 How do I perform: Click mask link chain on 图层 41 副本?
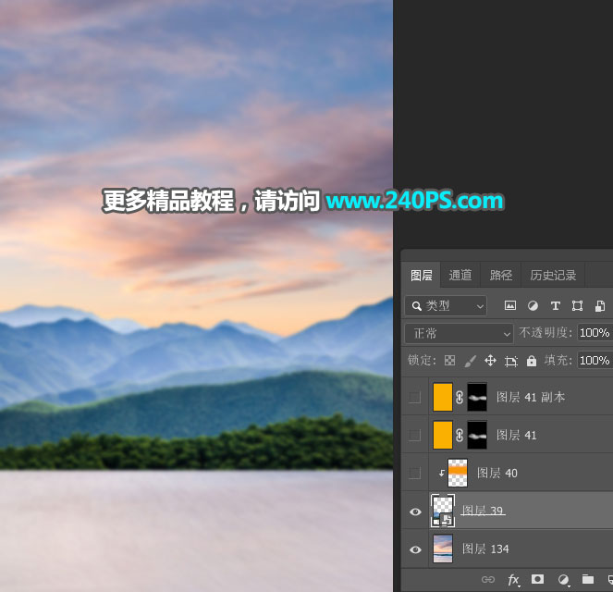coord(460,397)
